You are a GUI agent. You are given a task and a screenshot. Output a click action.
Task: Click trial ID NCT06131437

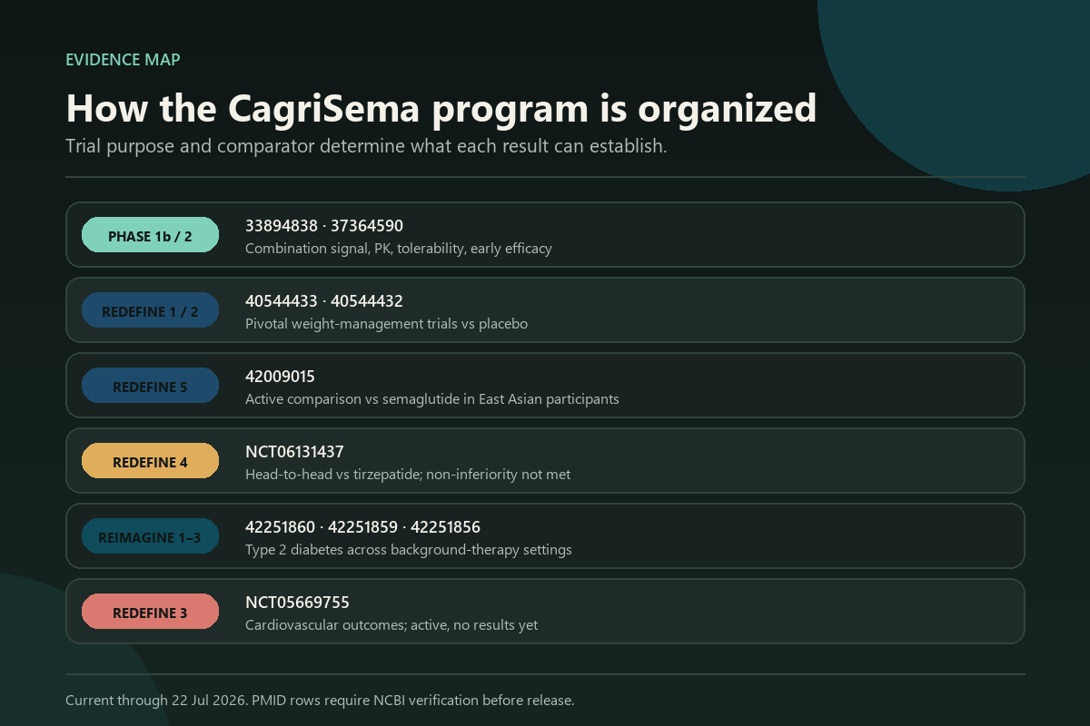294,452
